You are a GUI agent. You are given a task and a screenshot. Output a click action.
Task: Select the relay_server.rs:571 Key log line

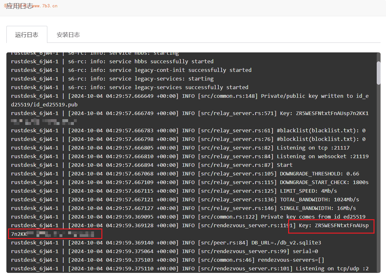pyautogui.click(x=190, y=117)
